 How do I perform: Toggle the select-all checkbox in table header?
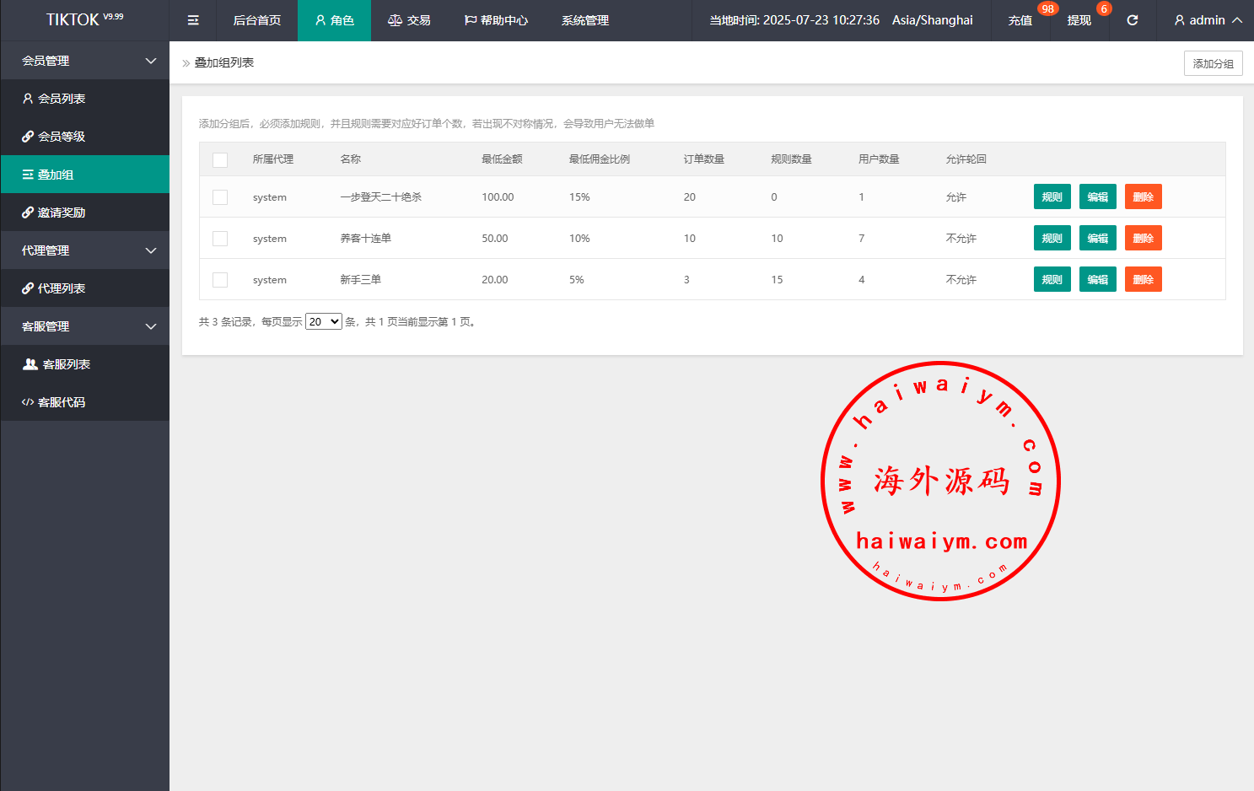coord(220,159)
